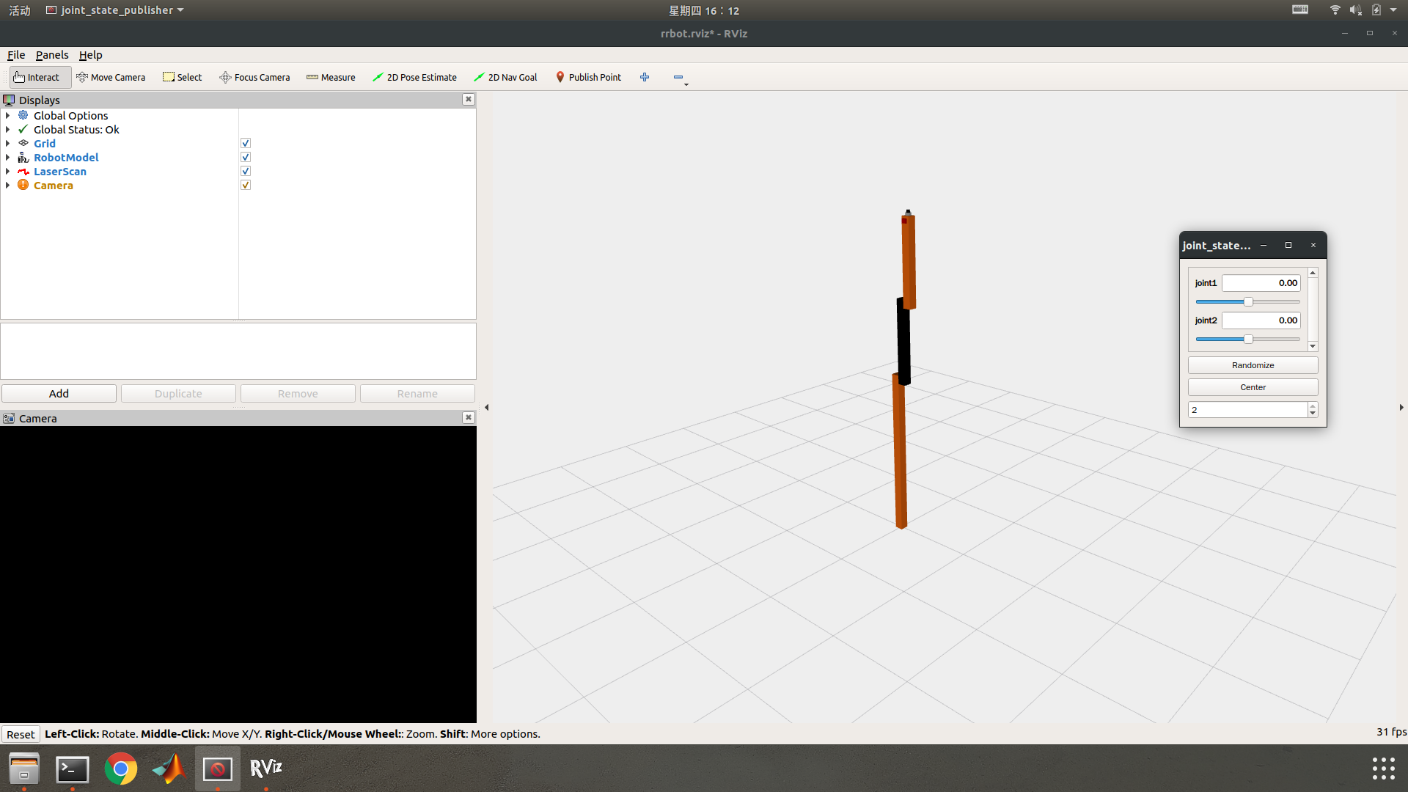Expand the Camera display entry
1408x792 pixels.
(x=7, y=186)
